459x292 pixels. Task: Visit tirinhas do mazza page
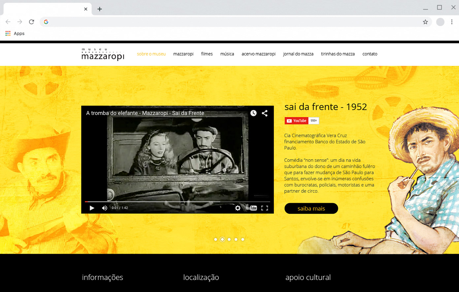click(x=338, y=54)
